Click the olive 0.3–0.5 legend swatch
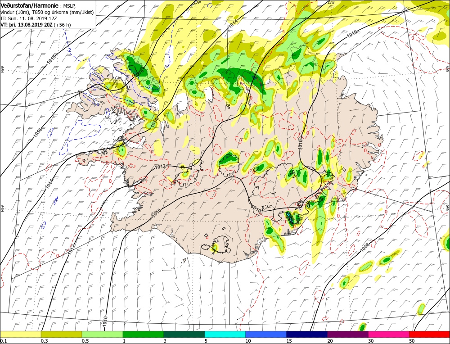This screenshot has width=450, height=344. click(61, 334)
